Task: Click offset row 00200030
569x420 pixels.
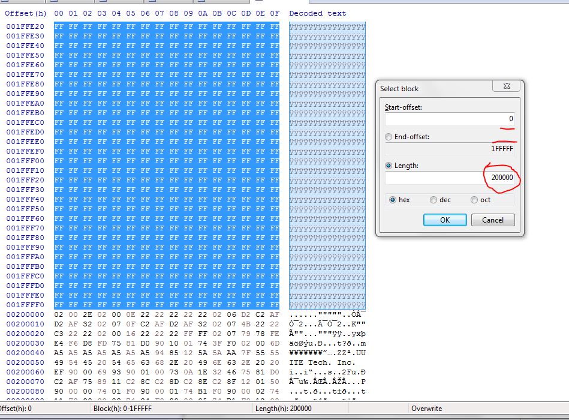Action: click(x=25, y=343)
